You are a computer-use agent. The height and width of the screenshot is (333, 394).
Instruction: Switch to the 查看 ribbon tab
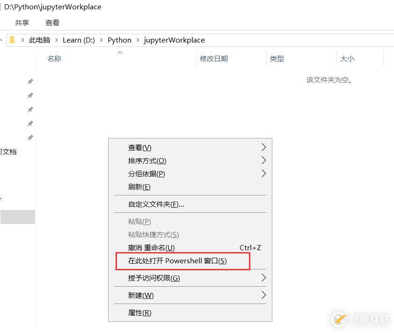[52, 22]
